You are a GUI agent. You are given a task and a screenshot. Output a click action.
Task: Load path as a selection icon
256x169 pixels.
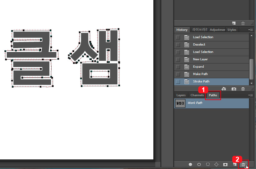coord(208,164)
